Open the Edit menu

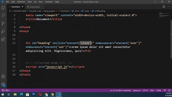click(x=13, y=2)
